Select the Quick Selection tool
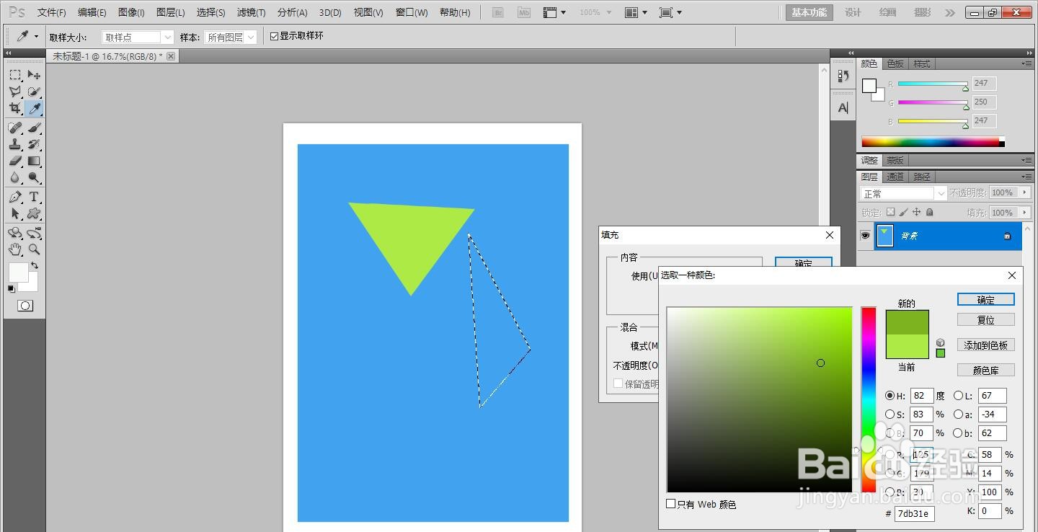This screenshot has width=1038, height=532. pos(34,92)
